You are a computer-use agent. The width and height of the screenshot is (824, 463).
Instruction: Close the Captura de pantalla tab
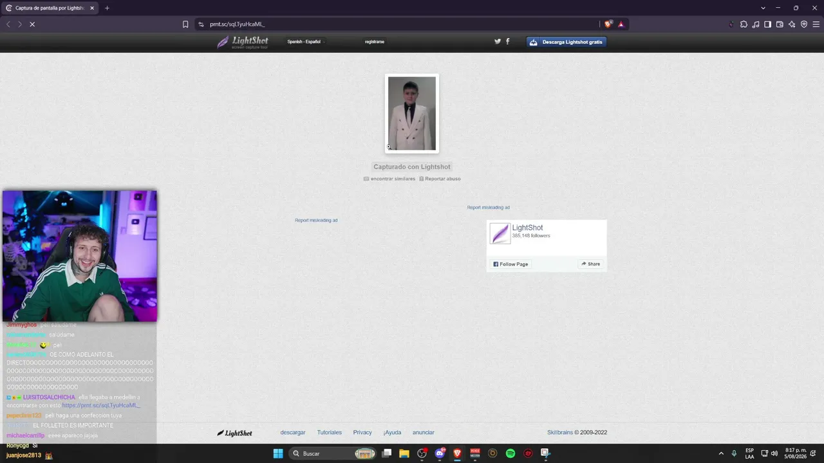[x=92, y=8]
